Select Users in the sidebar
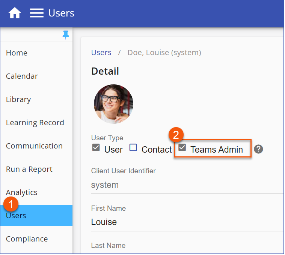The image size is (285, 255). pos(36,216)
